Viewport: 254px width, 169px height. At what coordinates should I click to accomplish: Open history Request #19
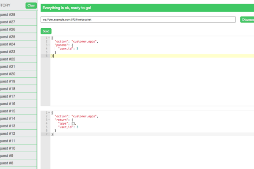pos(18,82)
